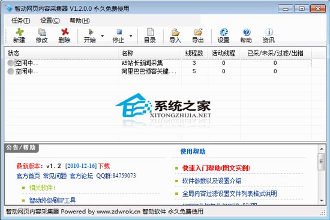Click the app icon in the title bar
330x220 pixels.
tap(9, 8)
